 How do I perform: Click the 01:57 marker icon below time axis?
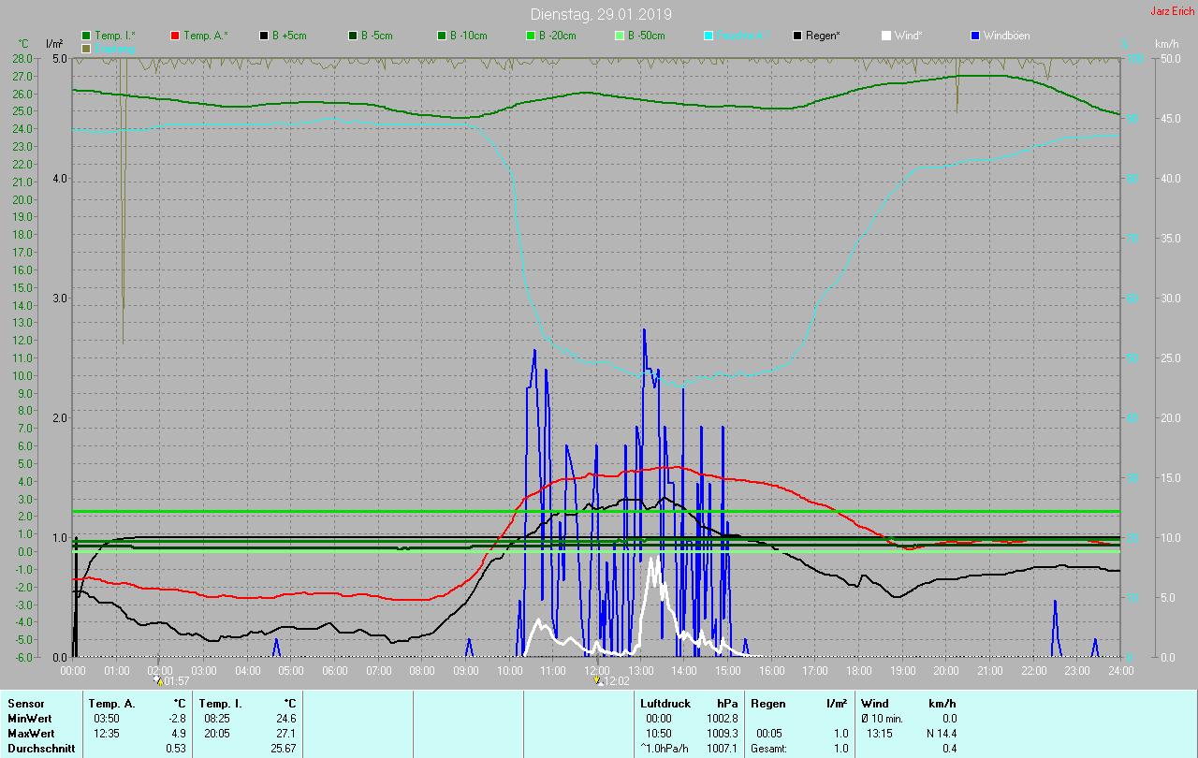pos(158,680)
